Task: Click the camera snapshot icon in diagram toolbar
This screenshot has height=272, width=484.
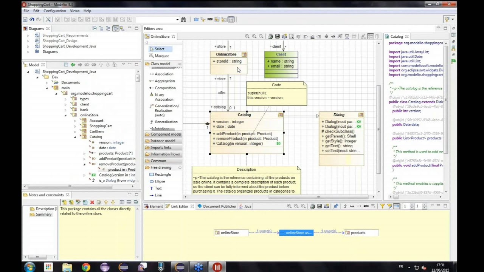Action: [284, 37]
